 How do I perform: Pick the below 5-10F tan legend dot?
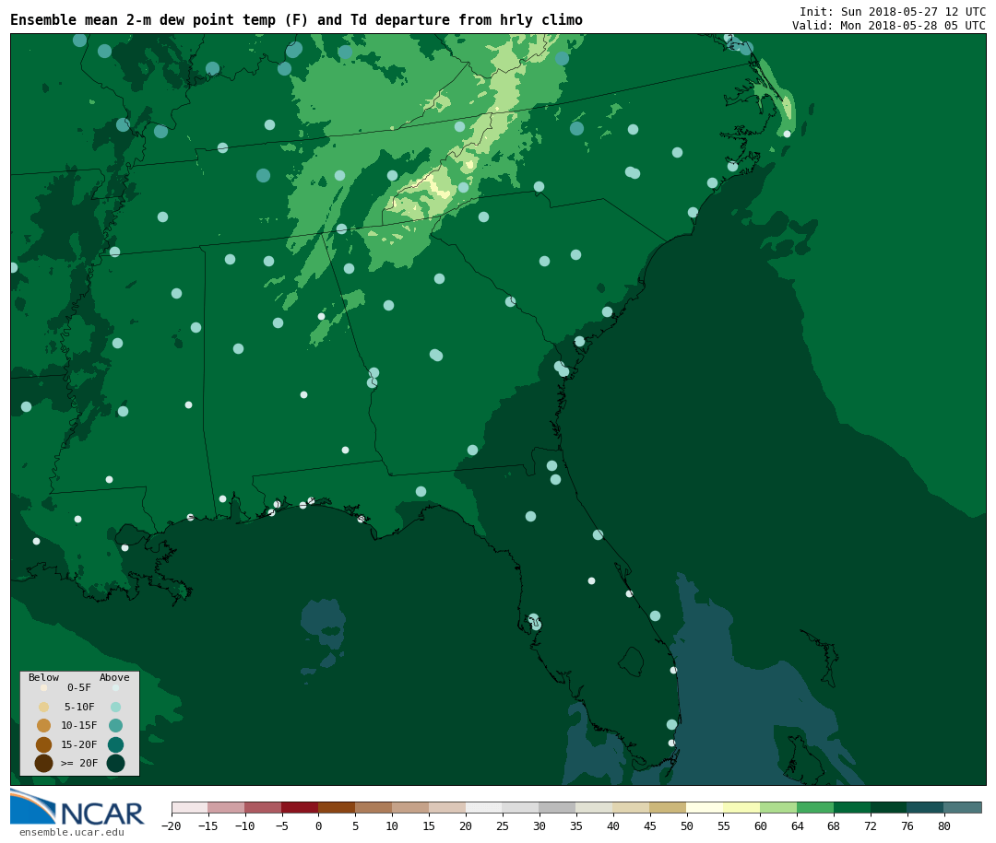pyautogui.click(x=44, y=708)
